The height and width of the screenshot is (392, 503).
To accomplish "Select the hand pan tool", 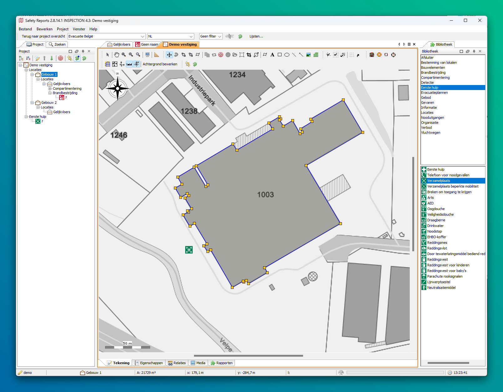I will pos(116,55).
